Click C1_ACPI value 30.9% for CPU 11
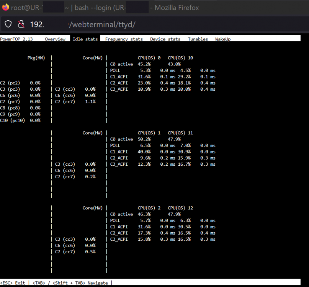 click(x=184, y=152)
